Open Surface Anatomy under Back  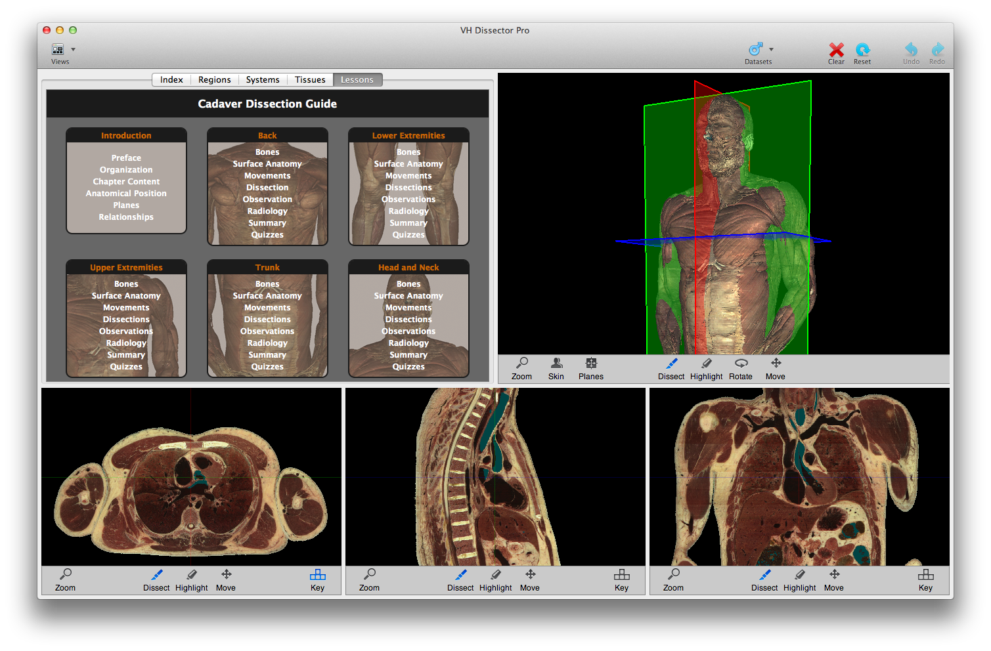pos(267,164)
